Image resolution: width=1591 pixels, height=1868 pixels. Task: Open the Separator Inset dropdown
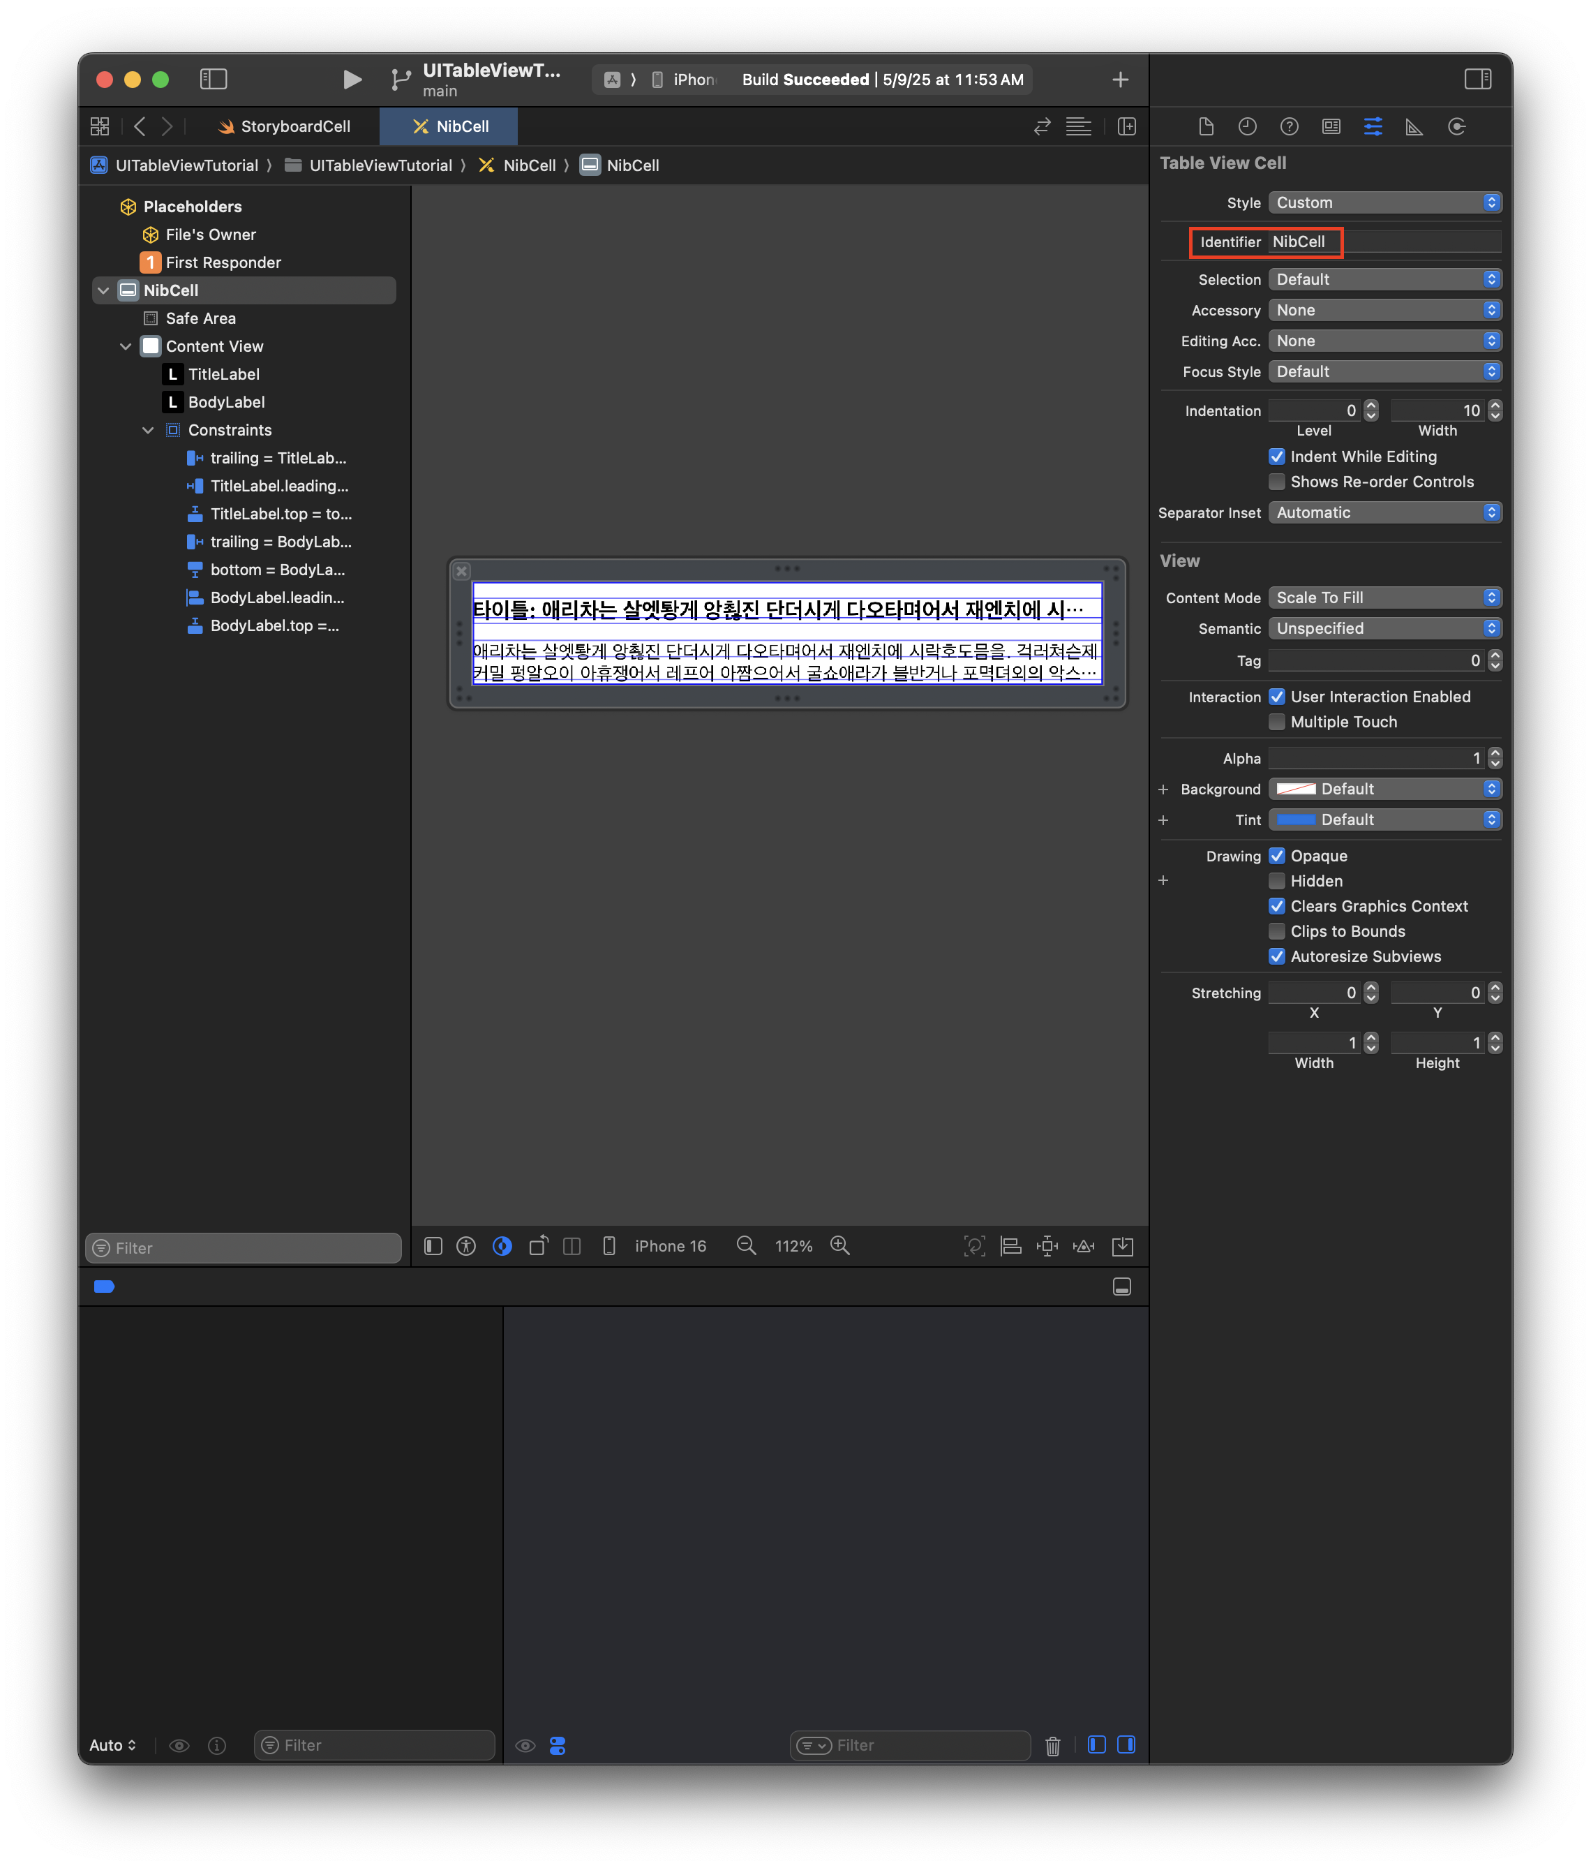1384,512
